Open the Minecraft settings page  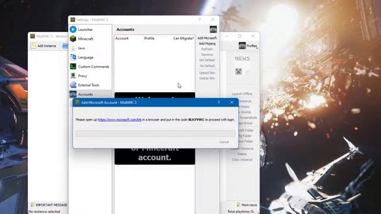coord(90,39)
